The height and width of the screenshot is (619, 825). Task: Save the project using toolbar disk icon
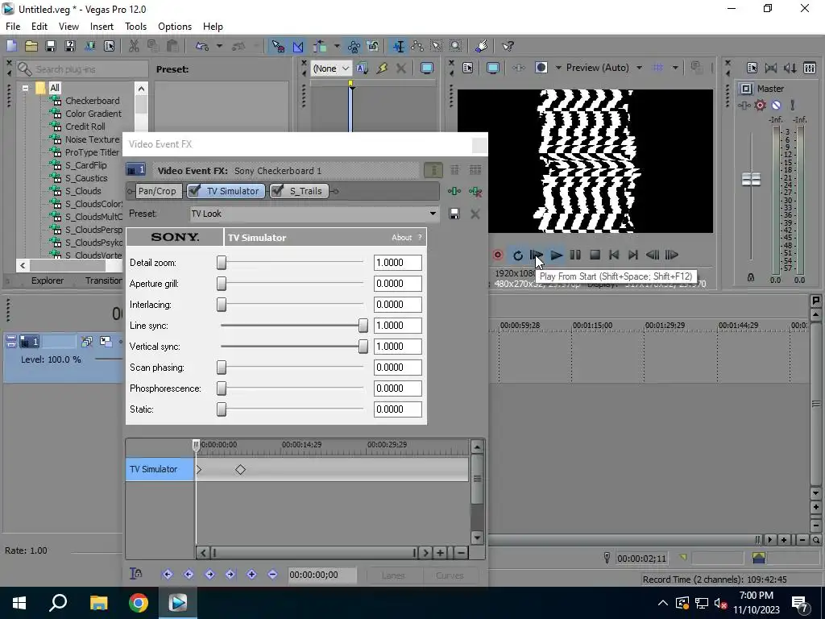pyautogui.click(x=51, y=46)
